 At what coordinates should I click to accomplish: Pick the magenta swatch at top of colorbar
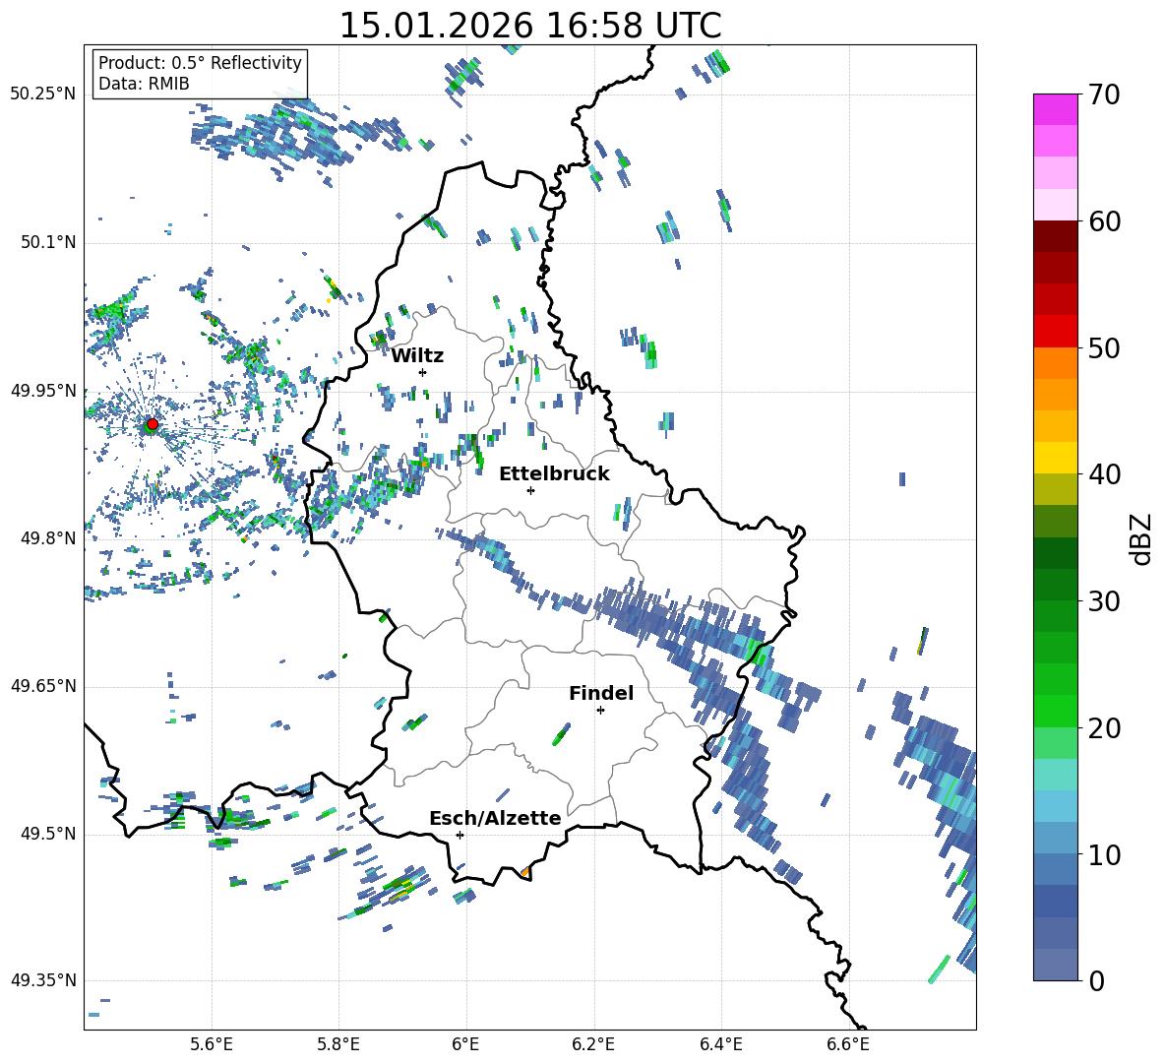pyautogui.click(x=1056, y=109)
